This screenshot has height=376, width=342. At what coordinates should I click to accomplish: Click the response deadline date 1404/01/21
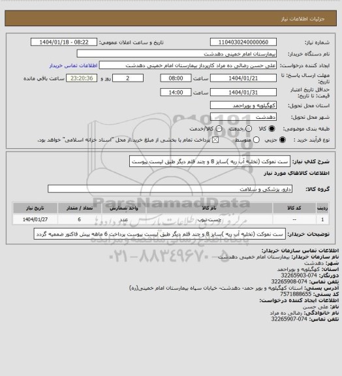click(243, 78)
